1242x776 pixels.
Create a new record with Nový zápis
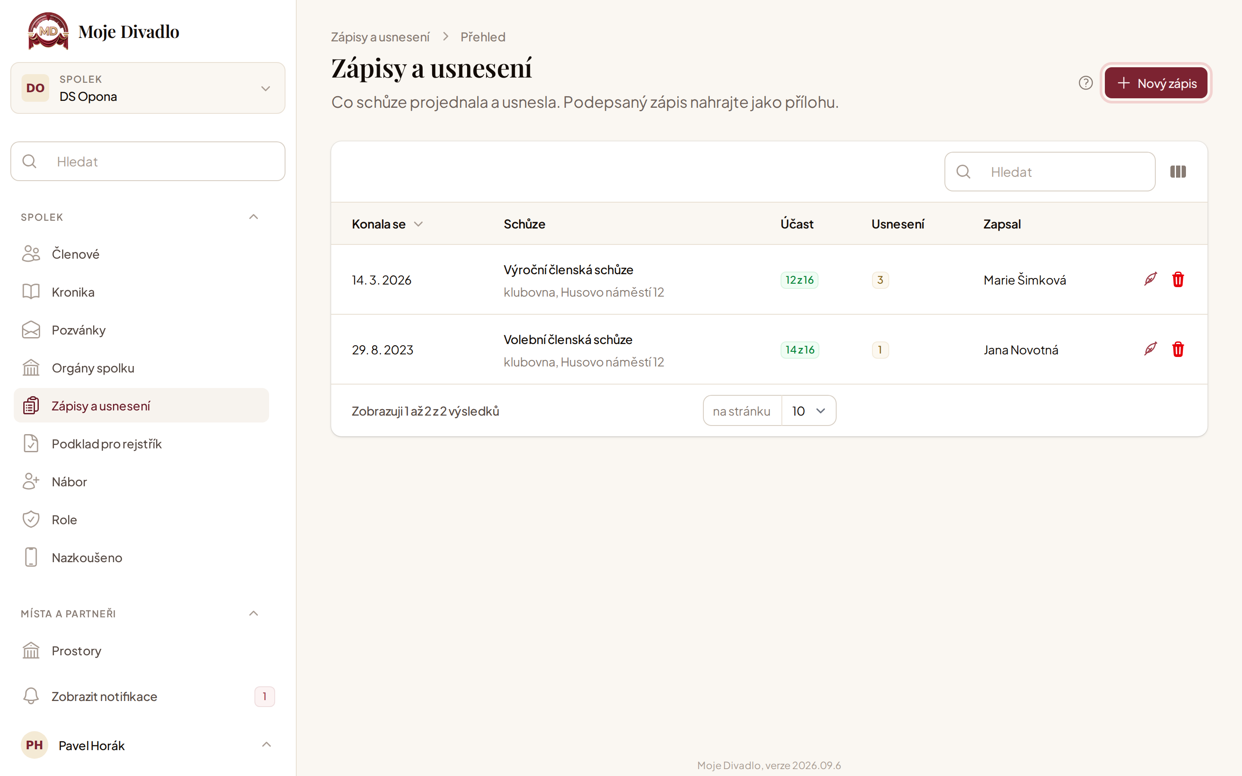(x=1156, y=83)
